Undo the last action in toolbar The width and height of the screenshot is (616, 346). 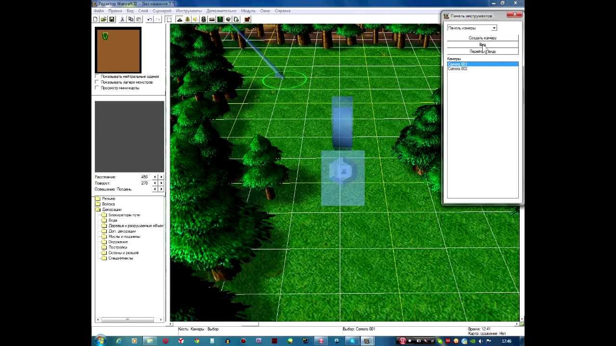pos(150,19)
